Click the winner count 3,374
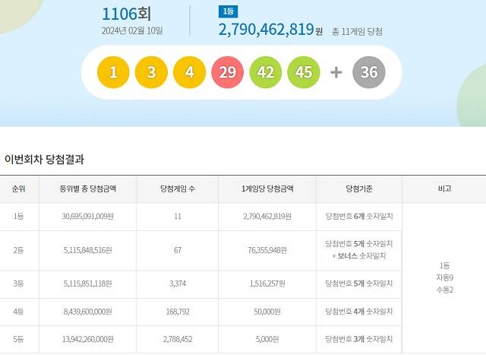 pyautogui.click(x=178, y=284)
